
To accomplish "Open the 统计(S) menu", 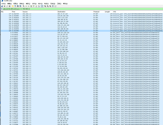I will point(40,4).
